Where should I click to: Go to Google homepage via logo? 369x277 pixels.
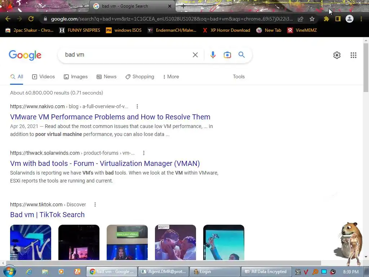pos(25,55)
